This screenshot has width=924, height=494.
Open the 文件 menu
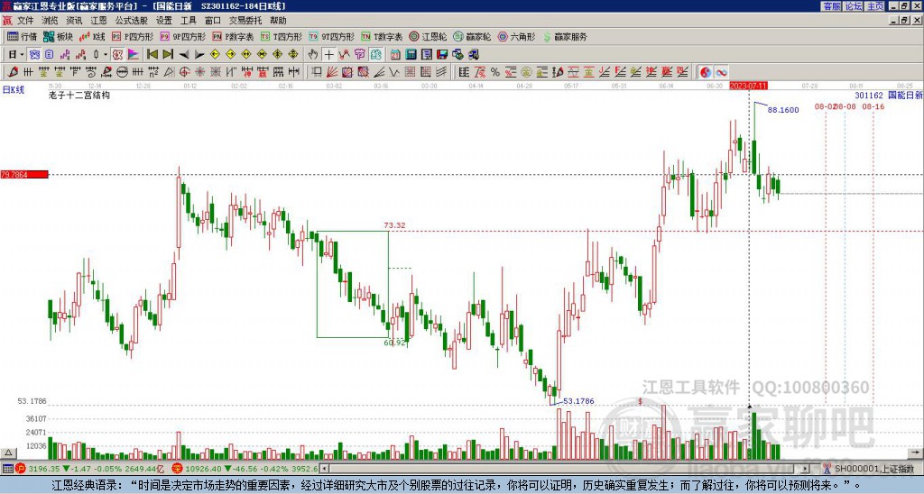[25, 21]
